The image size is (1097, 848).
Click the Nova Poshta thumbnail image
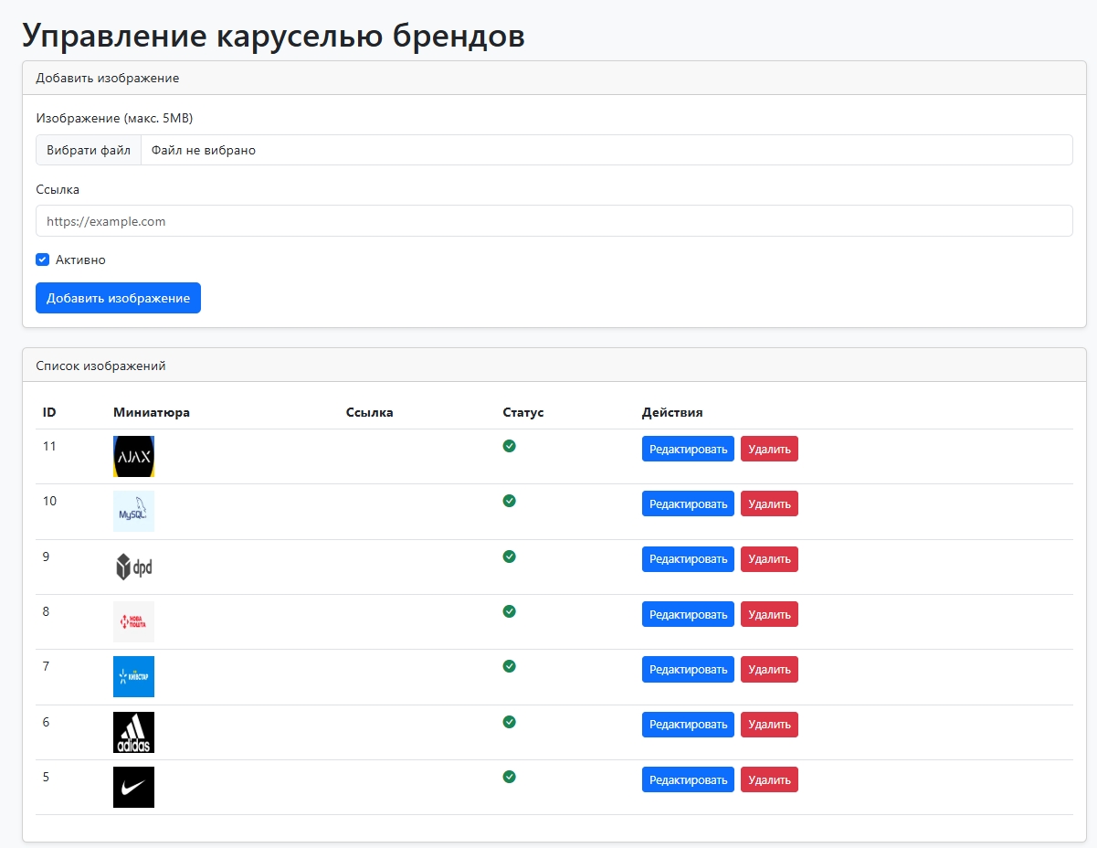point(133,621)
